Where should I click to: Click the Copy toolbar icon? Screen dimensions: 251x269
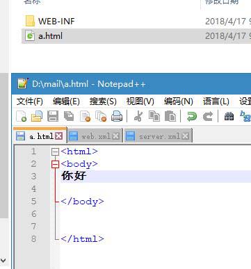(154, 116)
